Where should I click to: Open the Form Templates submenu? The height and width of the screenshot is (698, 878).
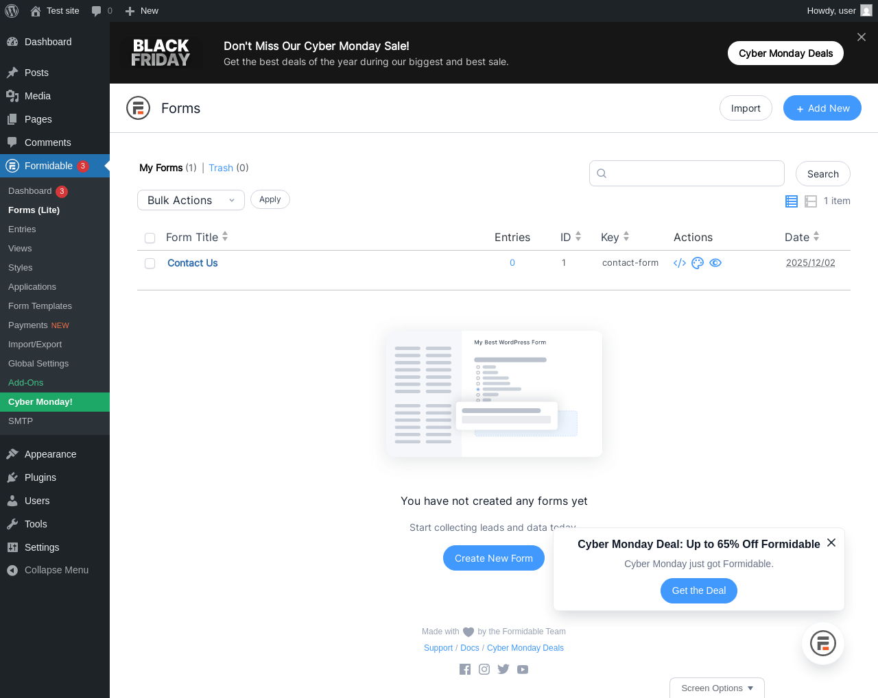coord(55,306)
